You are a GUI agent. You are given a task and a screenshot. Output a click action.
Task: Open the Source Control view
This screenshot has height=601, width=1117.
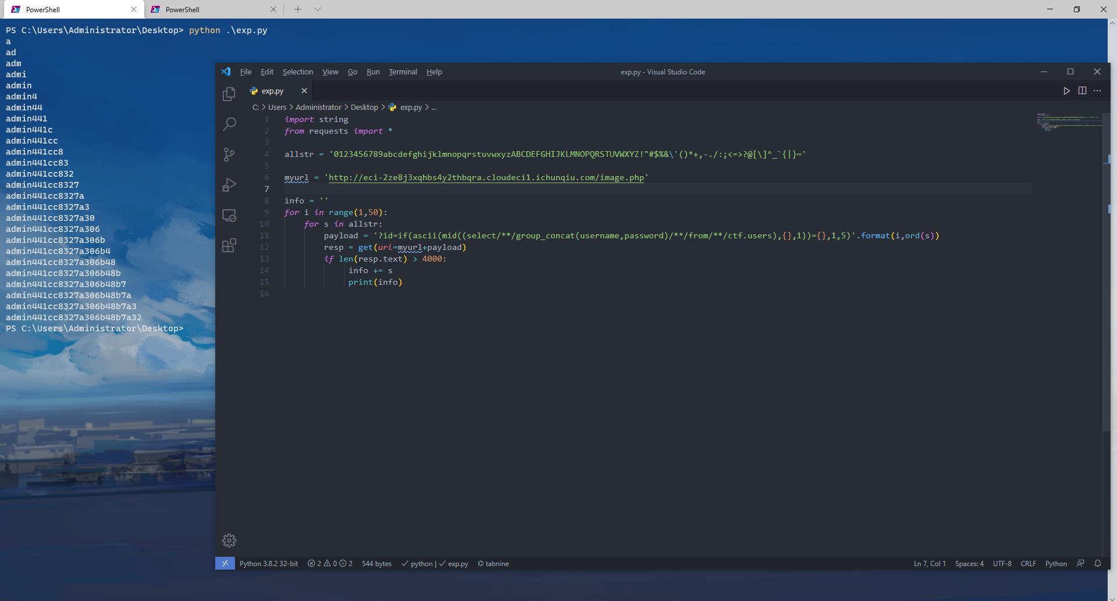(229, 154)
